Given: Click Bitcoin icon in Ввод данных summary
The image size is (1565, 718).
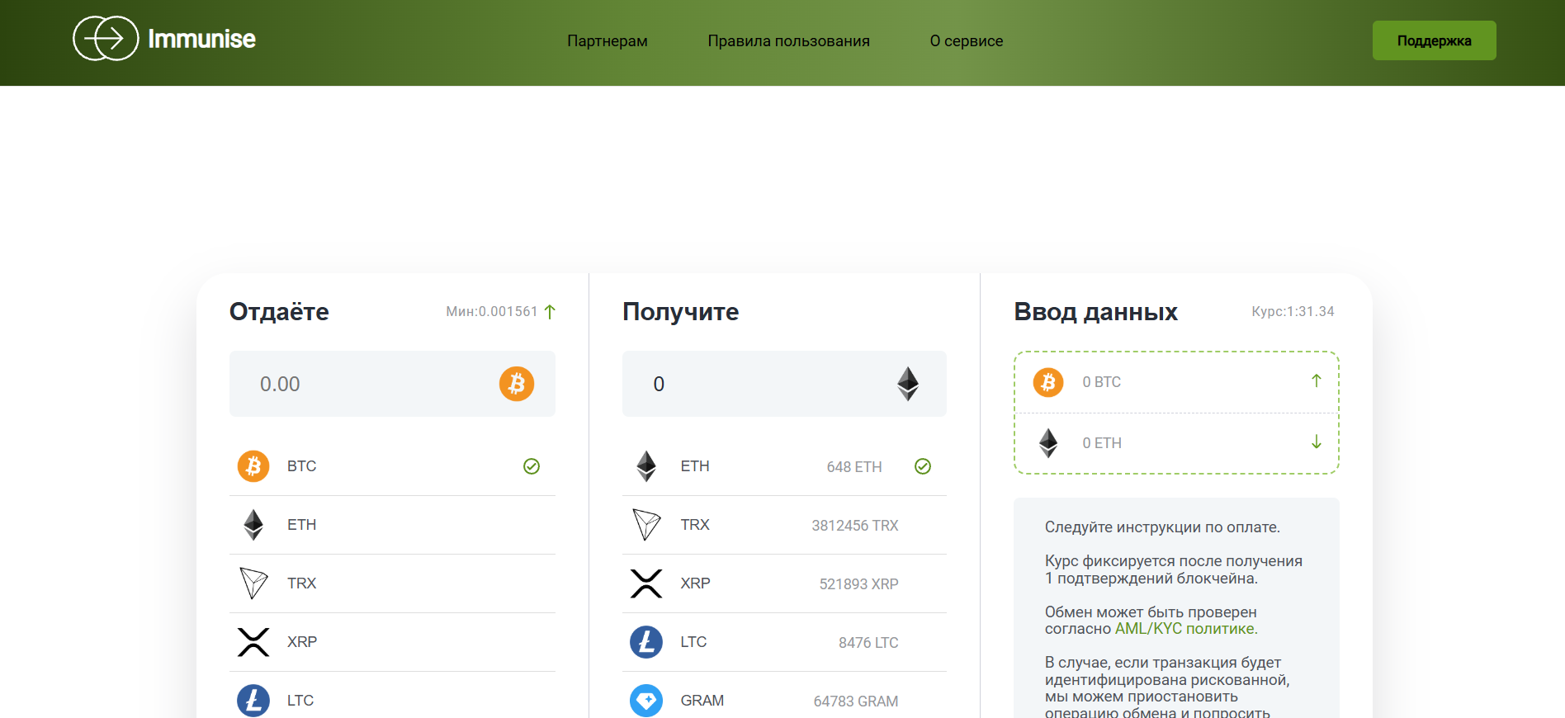Looking at the screenshot, I should pyautogui.click(x=1048, y=382).
